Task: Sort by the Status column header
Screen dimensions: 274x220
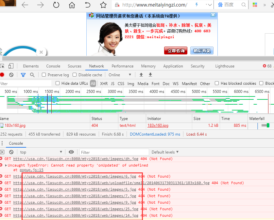Action: (x=104, y=118)
